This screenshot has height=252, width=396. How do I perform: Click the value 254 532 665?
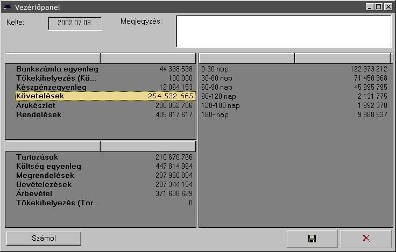coord(171,96)
